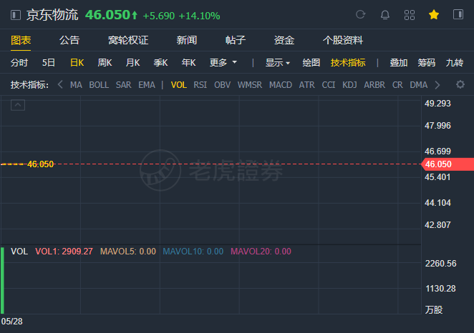
Task: Select the WMSR sub-indicator
Action: (x=250, y=85)
